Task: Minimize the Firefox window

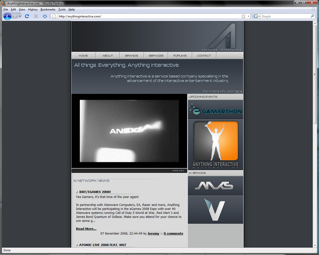Action: 297,2
